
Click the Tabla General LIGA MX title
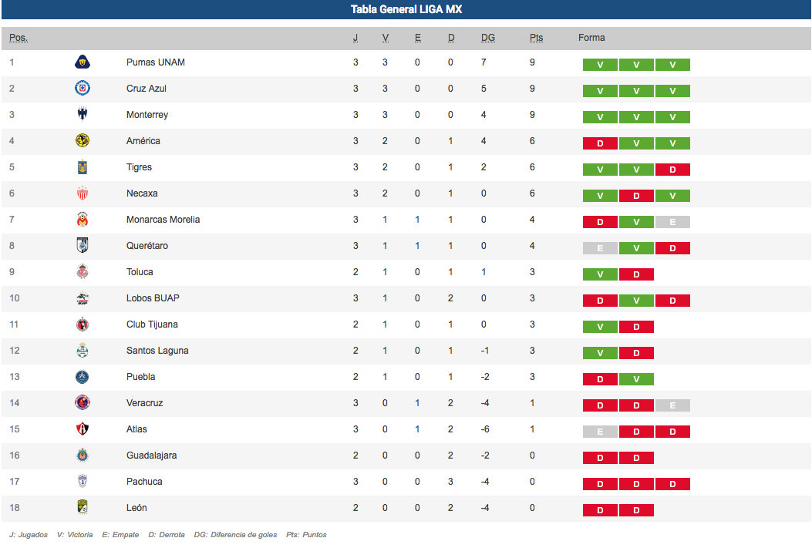(x=406, y=9)
